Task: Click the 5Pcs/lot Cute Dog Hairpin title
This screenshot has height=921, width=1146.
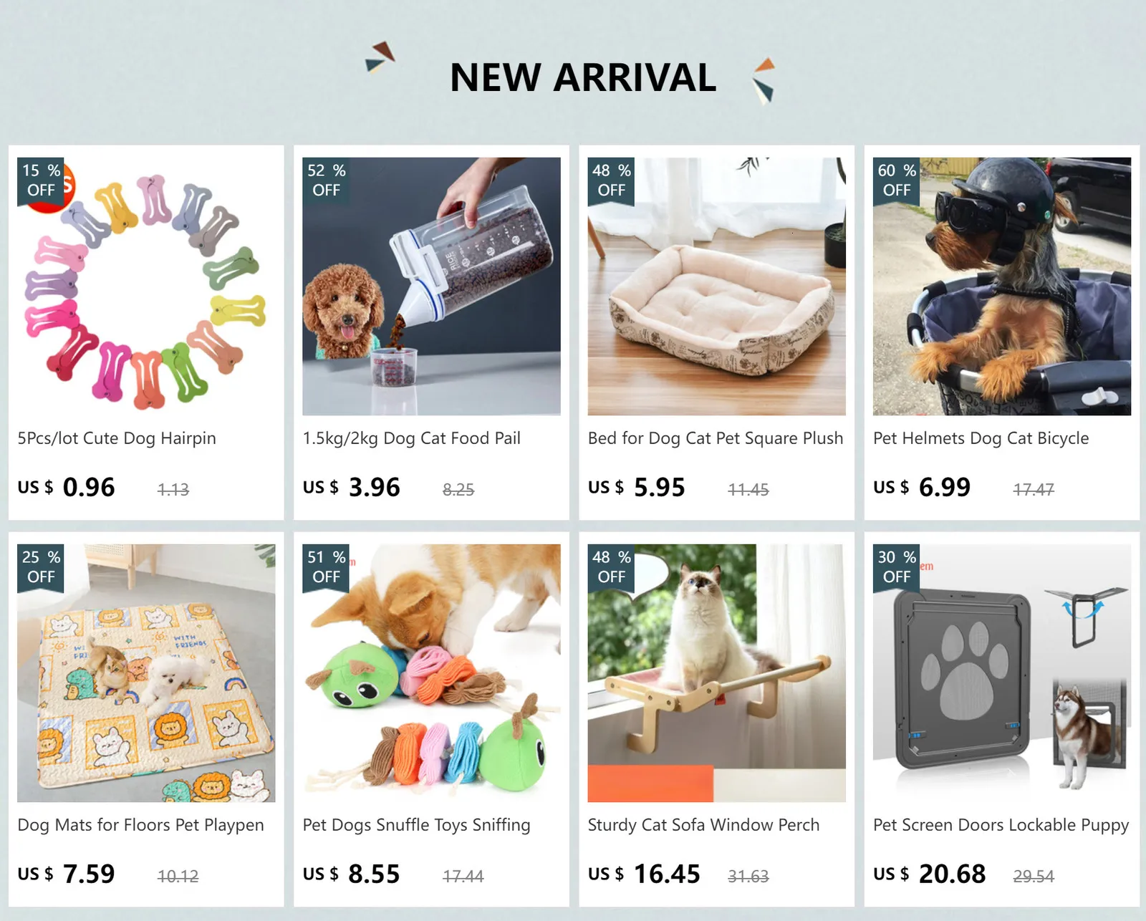Action: click(117, 438)
